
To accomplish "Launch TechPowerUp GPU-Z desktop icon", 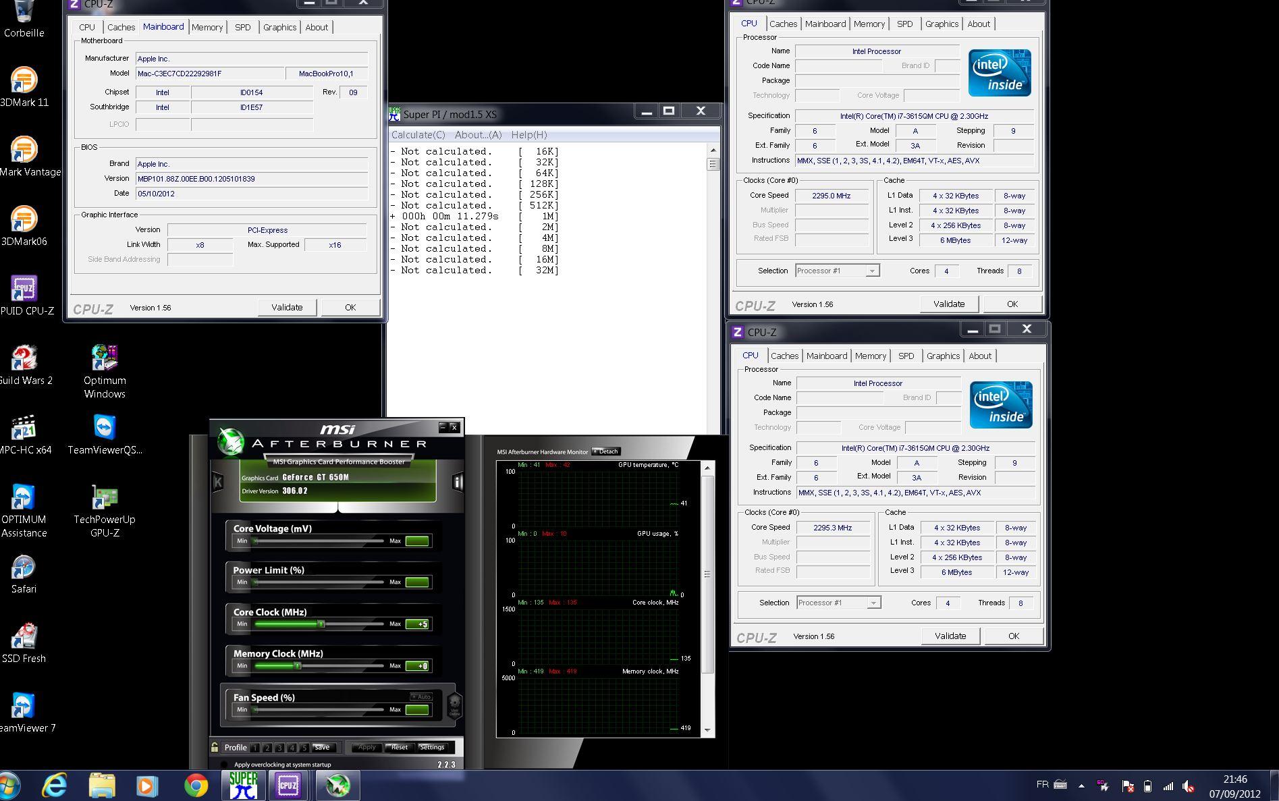I will [105, 510].
